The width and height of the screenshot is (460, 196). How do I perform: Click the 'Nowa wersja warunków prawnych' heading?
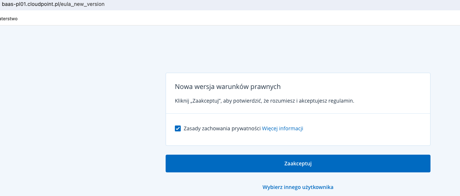click(228, 87)
